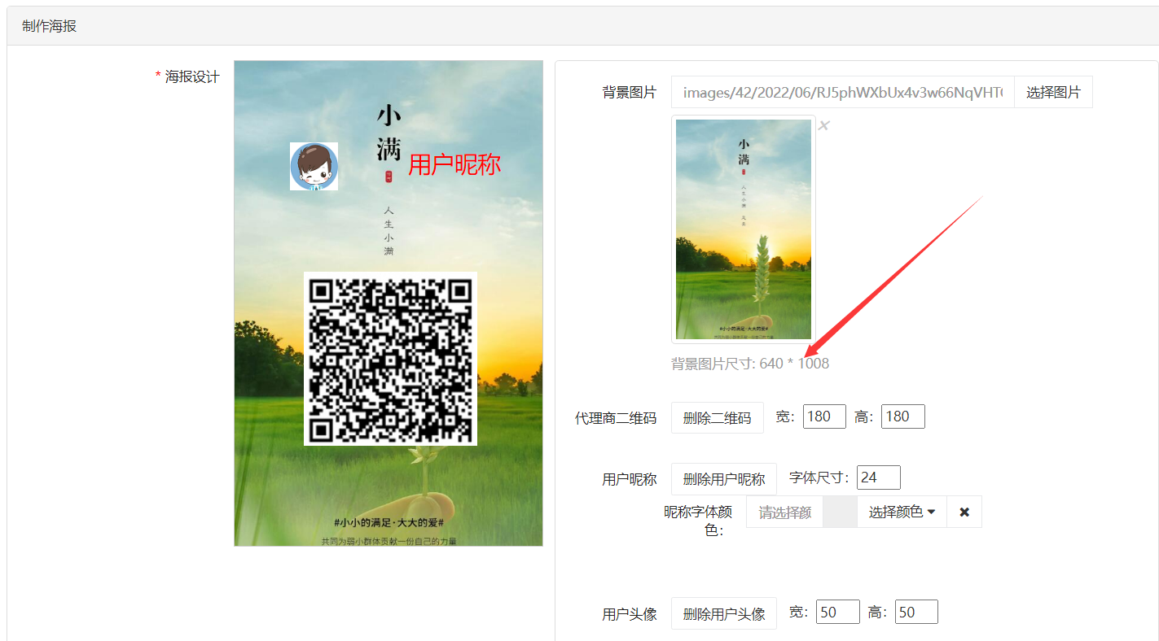
Task: Select the QR code on the poster preview
Action: click(x=390, y=359)
